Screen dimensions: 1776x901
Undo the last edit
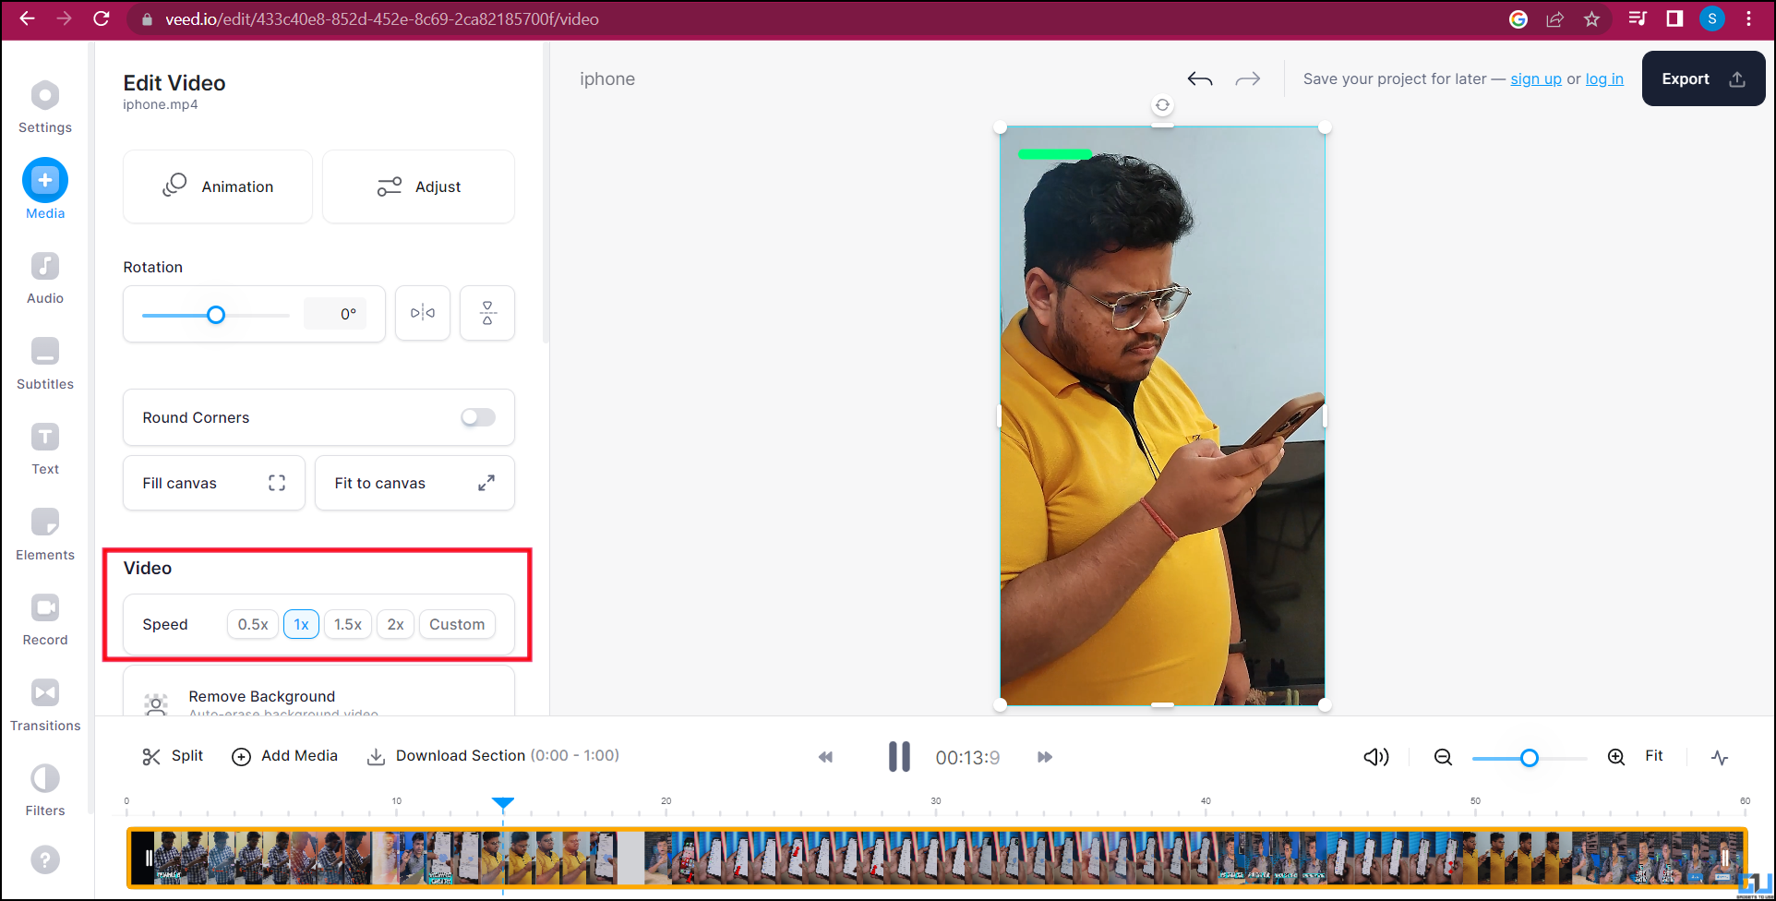[x=1199, y=79]
